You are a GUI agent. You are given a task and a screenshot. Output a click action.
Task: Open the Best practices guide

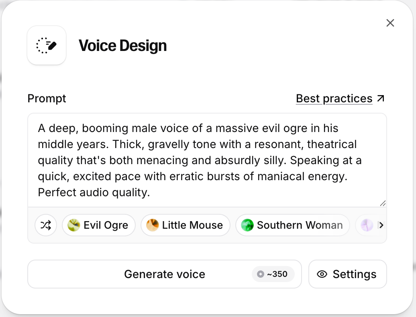point(334,98)
